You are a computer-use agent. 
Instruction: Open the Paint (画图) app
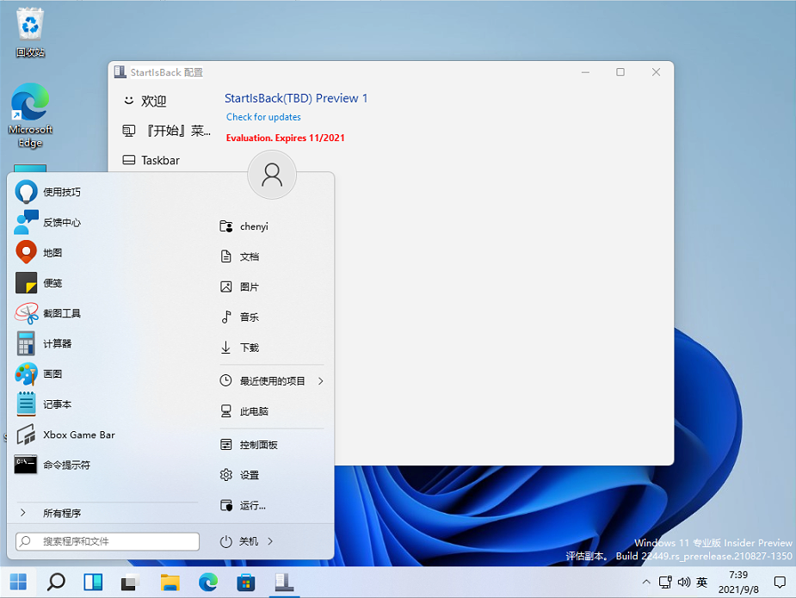(x=52, y=374)
